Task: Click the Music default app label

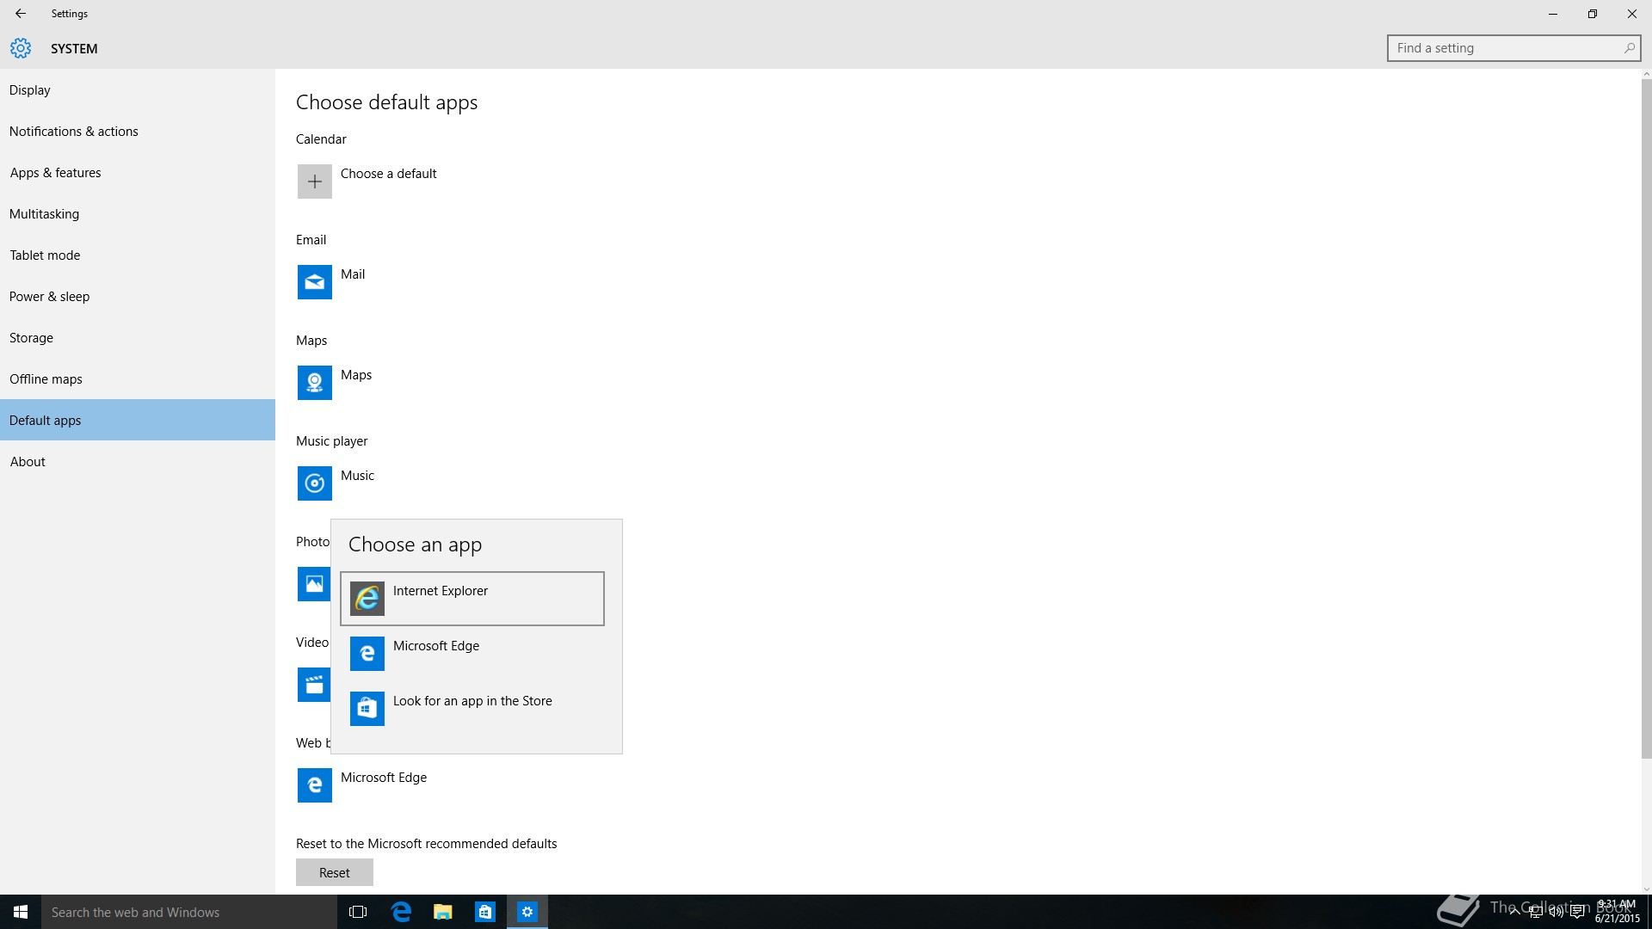Action: [x=357, y=476]
